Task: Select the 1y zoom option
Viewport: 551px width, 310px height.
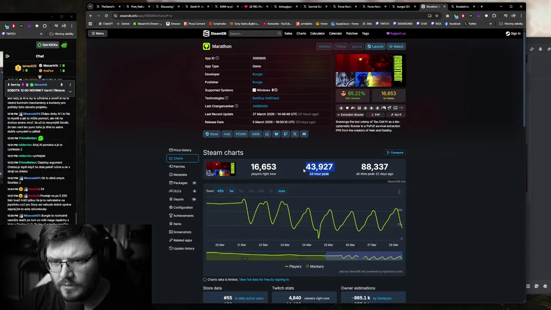Action: [x=271, y=191]
